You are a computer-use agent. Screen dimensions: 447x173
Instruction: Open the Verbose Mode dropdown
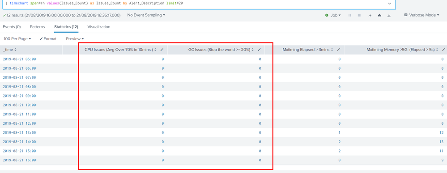tap(421, 15)
